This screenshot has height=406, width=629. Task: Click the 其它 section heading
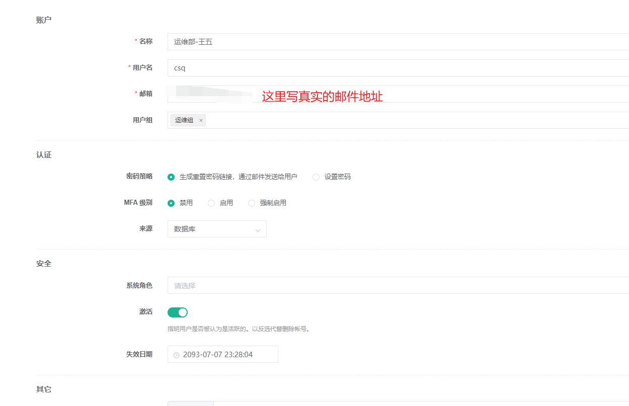[x=44, y=389]
